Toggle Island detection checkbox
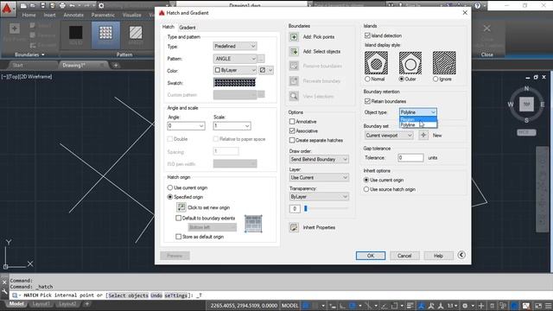The height and width of the screenshot is (311, 553). tap(367, 35)
